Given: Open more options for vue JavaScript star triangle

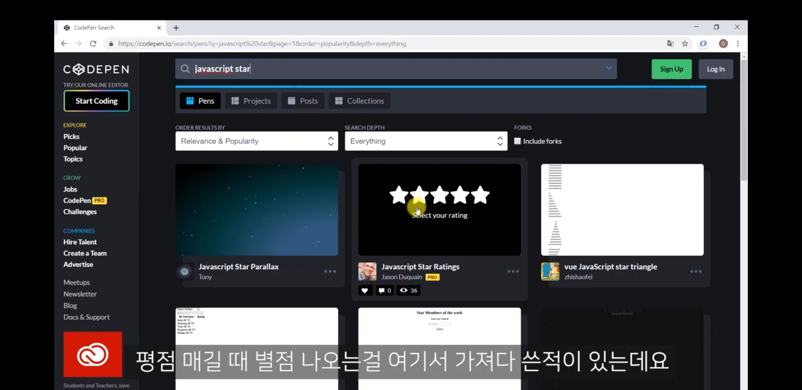Looking at the screenshot, I should click(696, 271).
